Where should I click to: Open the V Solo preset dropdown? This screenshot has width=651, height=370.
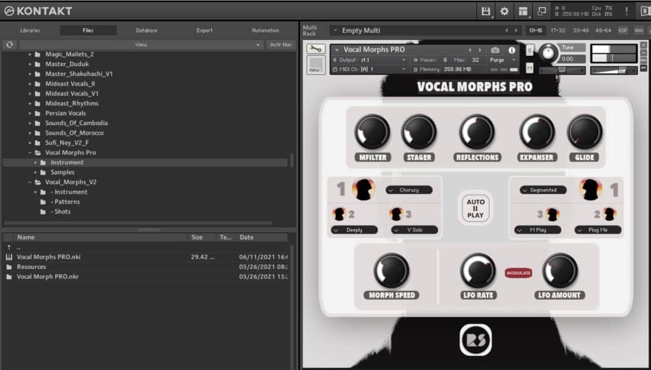click(x=415, y=230)
